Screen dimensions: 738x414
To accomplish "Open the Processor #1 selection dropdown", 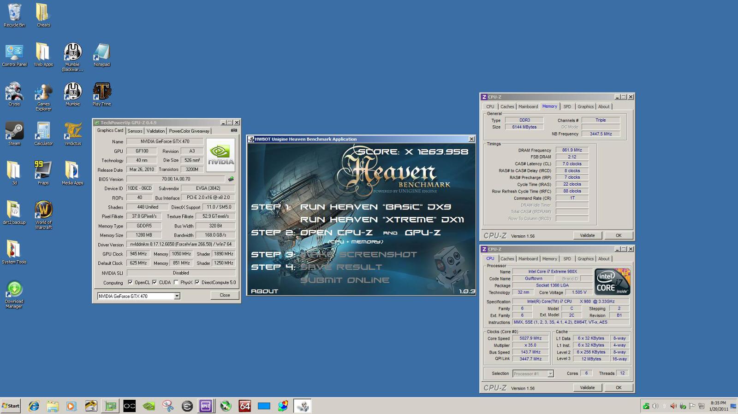I will (x=533, y=373).
